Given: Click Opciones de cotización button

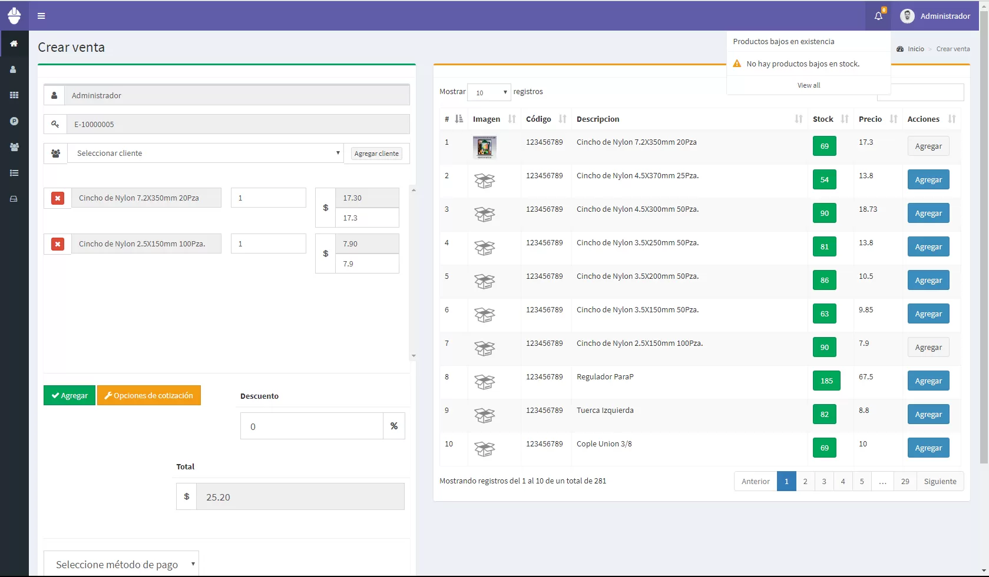Looking at the screenshot, I should coord(149,395).
